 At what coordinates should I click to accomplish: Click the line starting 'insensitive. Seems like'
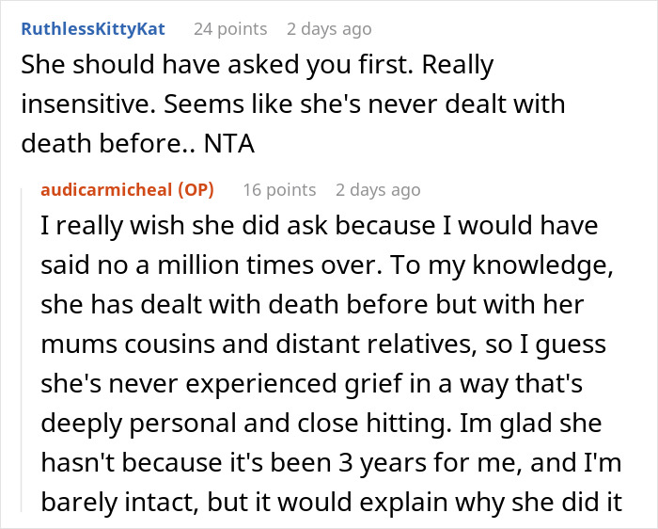293,104
